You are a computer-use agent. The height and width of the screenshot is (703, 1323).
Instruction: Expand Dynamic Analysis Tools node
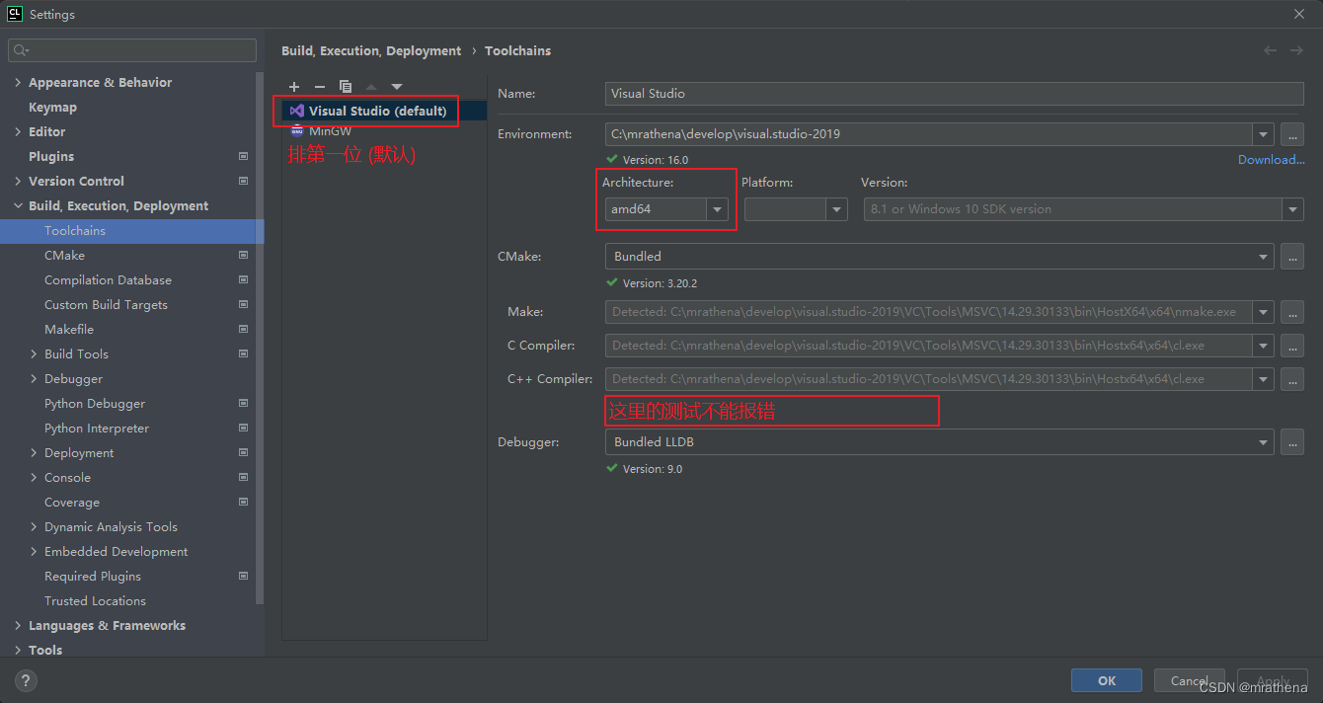coord(34,526)
